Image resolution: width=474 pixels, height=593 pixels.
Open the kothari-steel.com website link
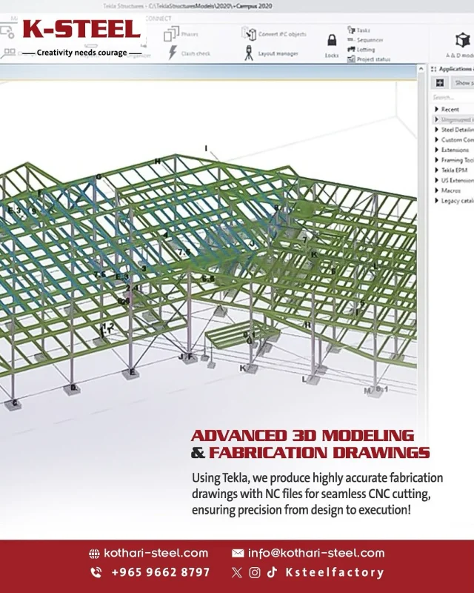click(x=156, y=553)
